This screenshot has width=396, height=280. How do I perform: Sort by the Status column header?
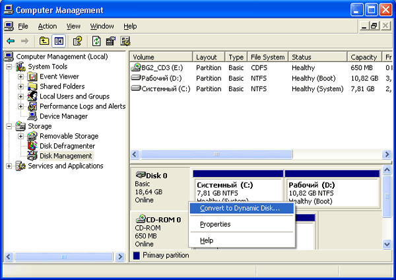[x=317, y=57]
